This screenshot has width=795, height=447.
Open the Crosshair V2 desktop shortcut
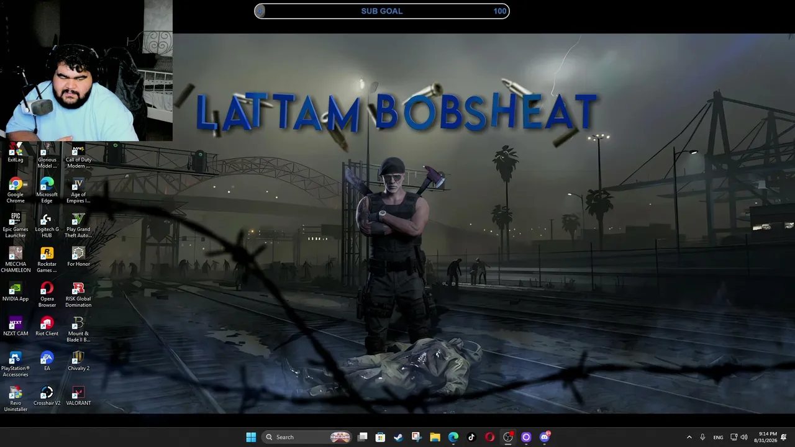tap(47, 396)
